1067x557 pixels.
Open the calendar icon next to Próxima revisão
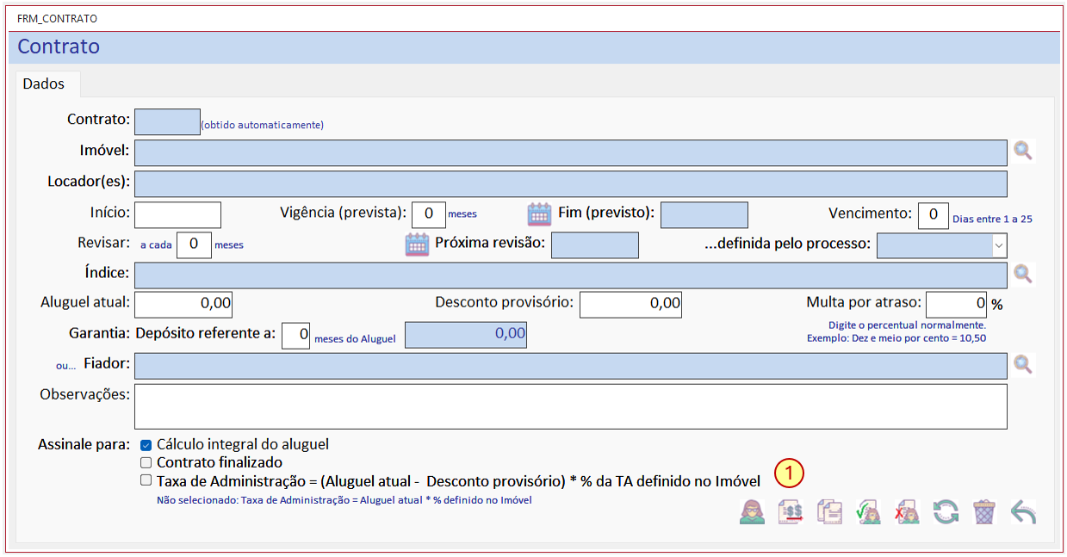coord(417,244)
